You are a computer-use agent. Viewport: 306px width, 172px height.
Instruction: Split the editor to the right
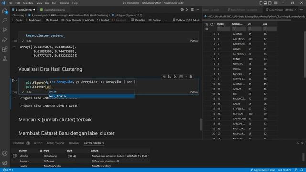click(x=192, y=10)
